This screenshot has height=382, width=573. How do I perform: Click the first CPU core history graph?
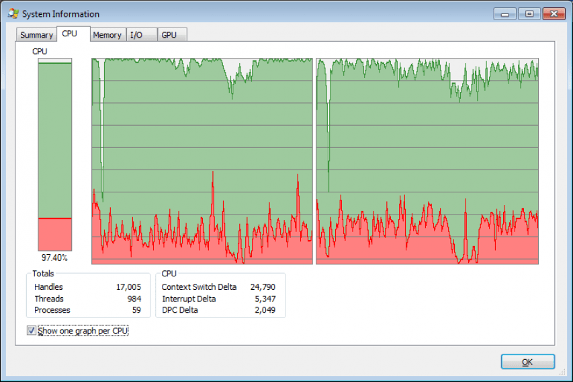(202, 161)
